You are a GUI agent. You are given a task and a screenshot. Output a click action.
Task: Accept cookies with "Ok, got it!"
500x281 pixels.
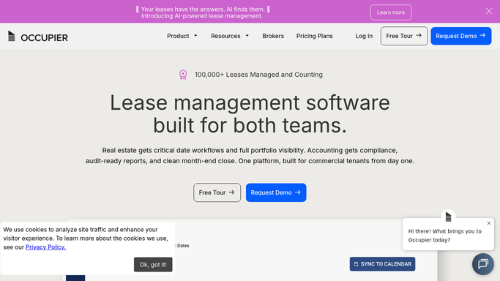(153, 264)
